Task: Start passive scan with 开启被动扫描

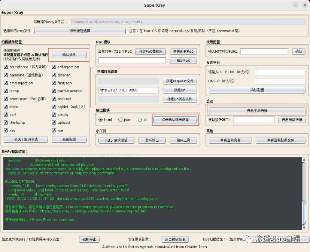Action: [292, 120]
